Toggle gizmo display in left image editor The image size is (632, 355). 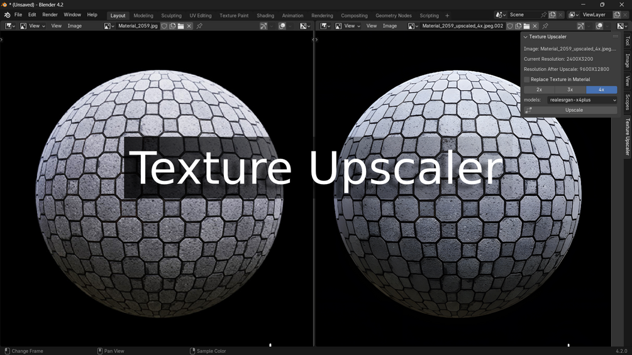point(263,26)
